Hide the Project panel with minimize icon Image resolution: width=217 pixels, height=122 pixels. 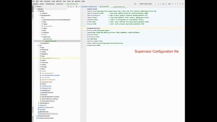point(79,6)
